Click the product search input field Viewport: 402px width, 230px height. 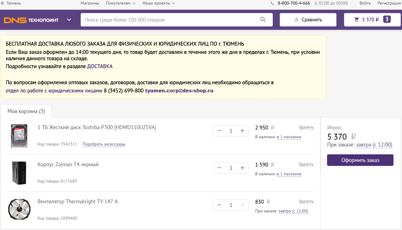167,20
